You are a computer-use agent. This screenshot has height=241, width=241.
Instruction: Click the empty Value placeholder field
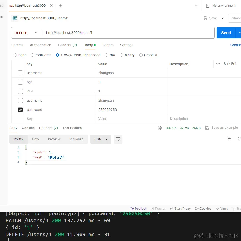[x=131, y=119]
